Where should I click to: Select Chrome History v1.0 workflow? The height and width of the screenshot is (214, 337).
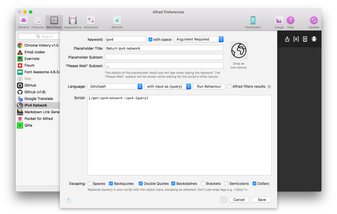pyautogui.click(x=38, y=45)
